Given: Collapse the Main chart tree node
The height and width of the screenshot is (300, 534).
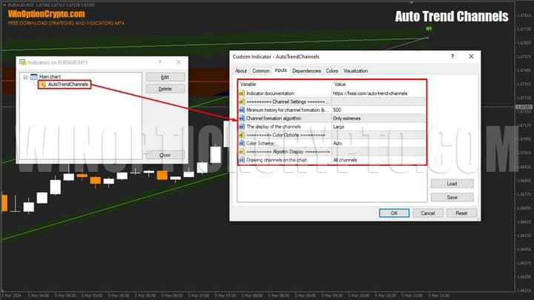Looking at the screenshot, I should [x=25, y=76].
